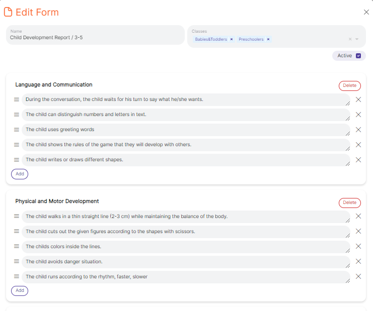
Task: Click drag handle of 'colors inside the lines'
Action: click(x=17, y=246)
